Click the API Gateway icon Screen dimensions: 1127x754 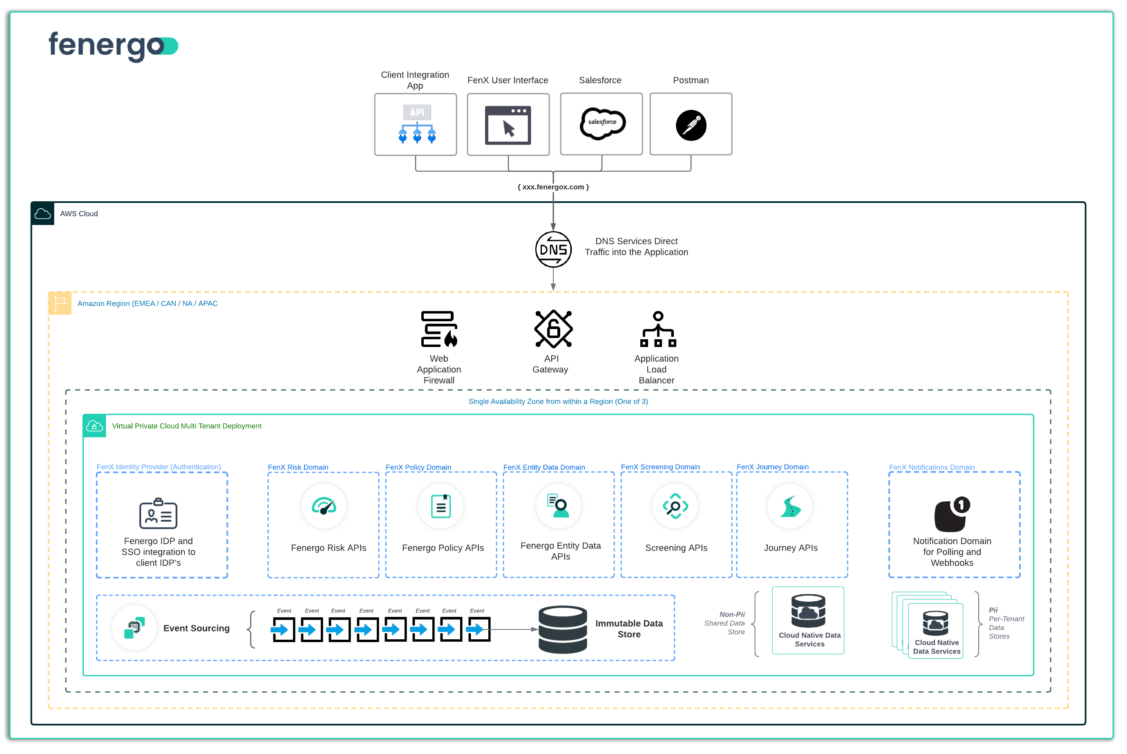[553, 329]
